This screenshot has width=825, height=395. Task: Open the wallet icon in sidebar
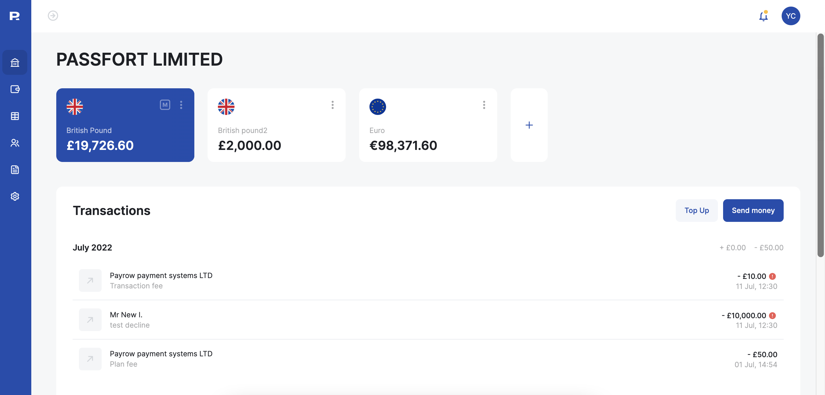pos(15,89)
